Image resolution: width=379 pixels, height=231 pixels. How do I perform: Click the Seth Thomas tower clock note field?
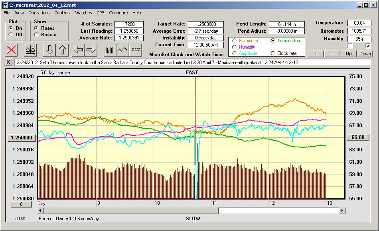pyautogui.click(x=192, y=63)
